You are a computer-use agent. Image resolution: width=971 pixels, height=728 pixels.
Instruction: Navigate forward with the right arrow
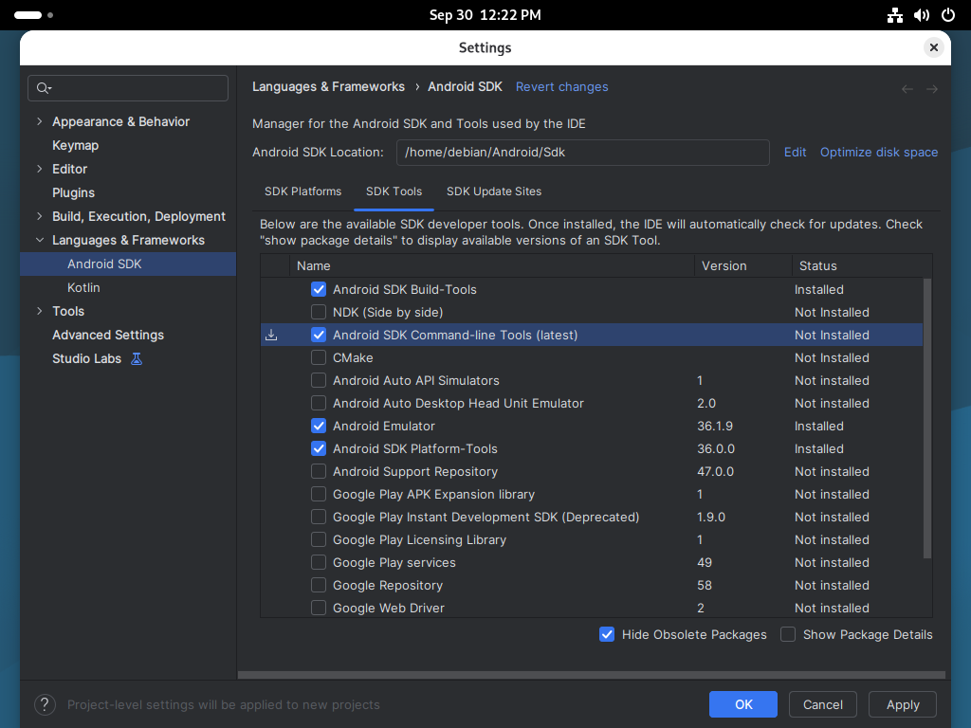(x=932, y=88)
